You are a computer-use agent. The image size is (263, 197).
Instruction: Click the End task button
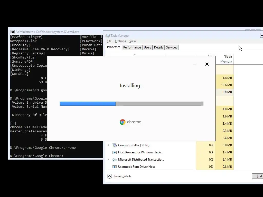(x=257, y=176)
